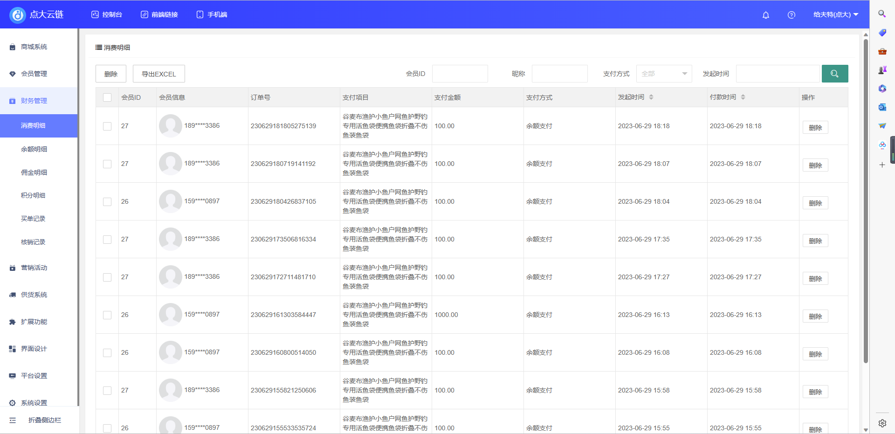Open the 界面设计 section
Viewport: 895px width, 434px height.
click(x=33, y=348)
